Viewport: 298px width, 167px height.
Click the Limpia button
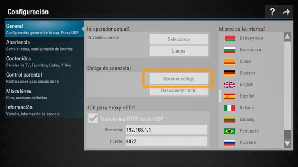click(x=178, y=51)
